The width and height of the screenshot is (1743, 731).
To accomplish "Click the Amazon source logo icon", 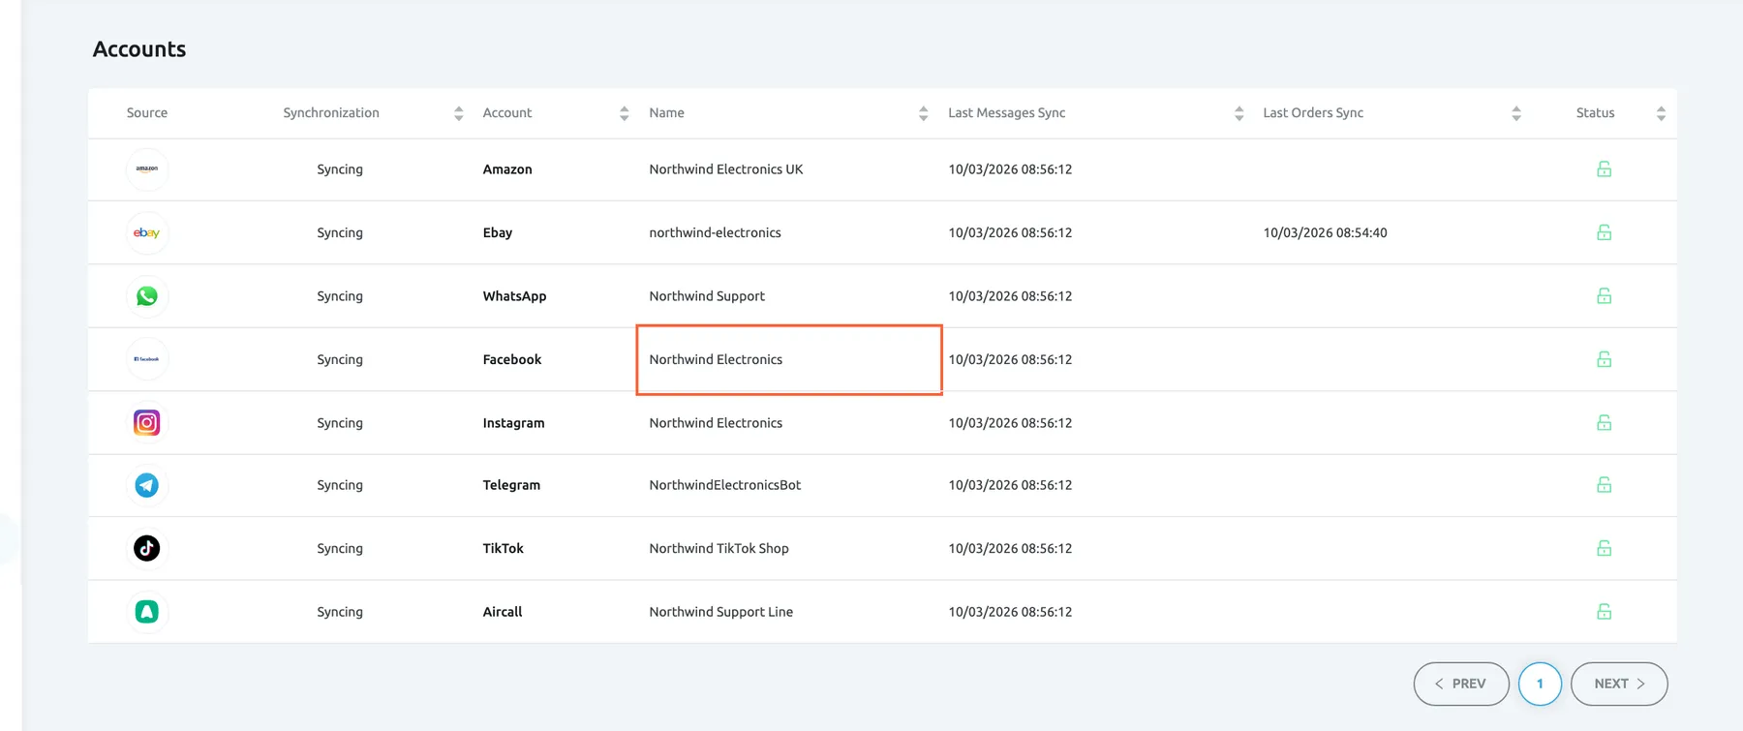I will click(147, 169).
